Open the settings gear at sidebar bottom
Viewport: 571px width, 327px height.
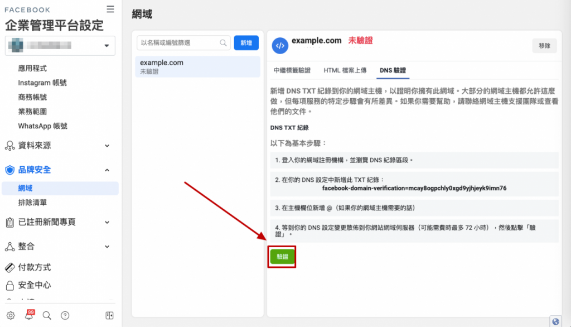point(11,315)
